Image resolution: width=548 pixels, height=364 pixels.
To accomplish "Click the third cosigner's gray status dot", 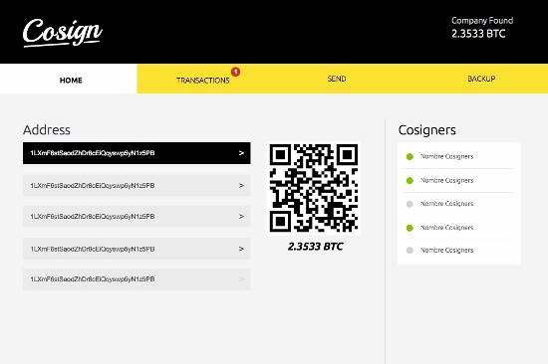I will pos(410,204).
